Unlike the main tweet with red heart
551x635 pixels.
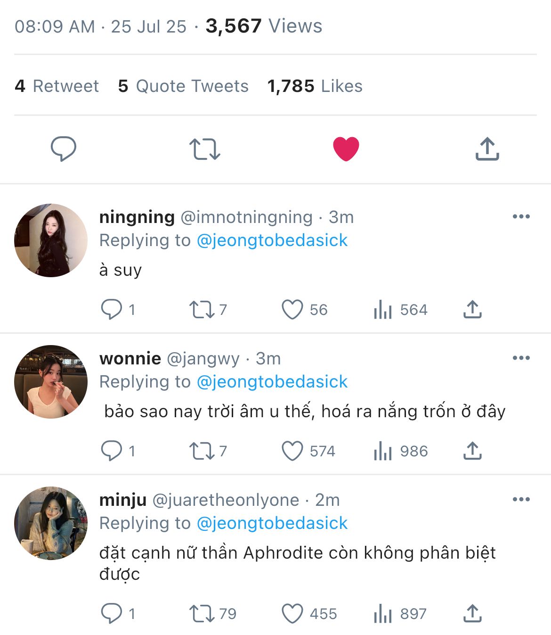tap(346, 149)
